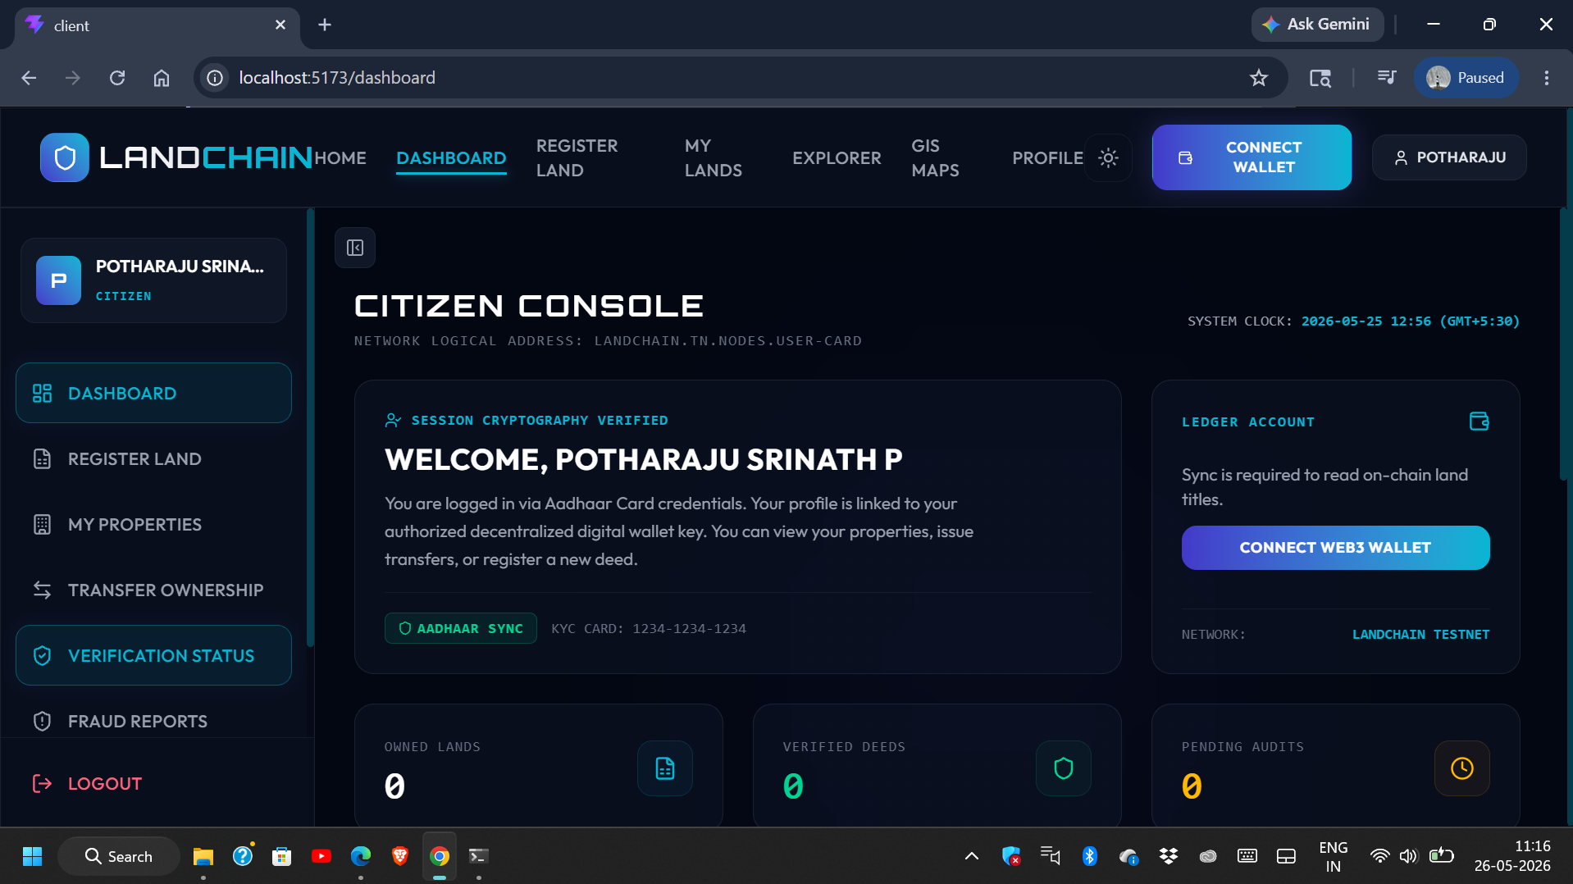Screen dimensions: 1573x884
Task: Open the Paused Chrome profile button
Action: click(1465, 78)
